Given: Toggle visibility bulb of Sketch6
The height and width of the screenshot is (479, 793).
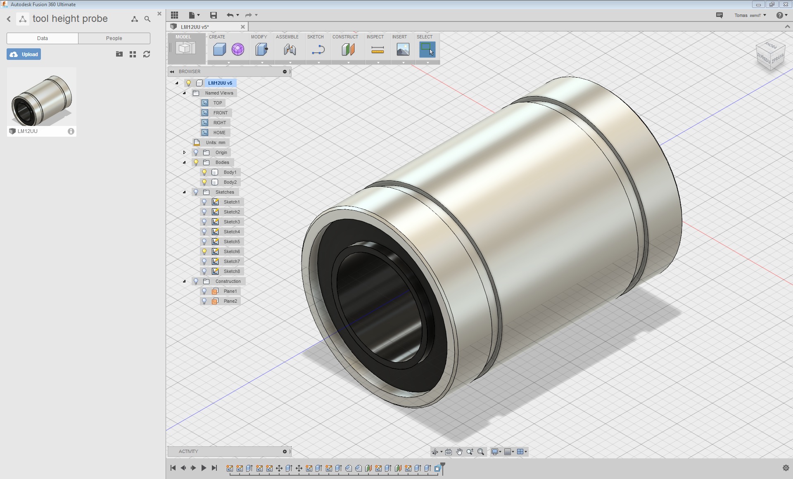Looking at the screenshot, I should 204,251.
